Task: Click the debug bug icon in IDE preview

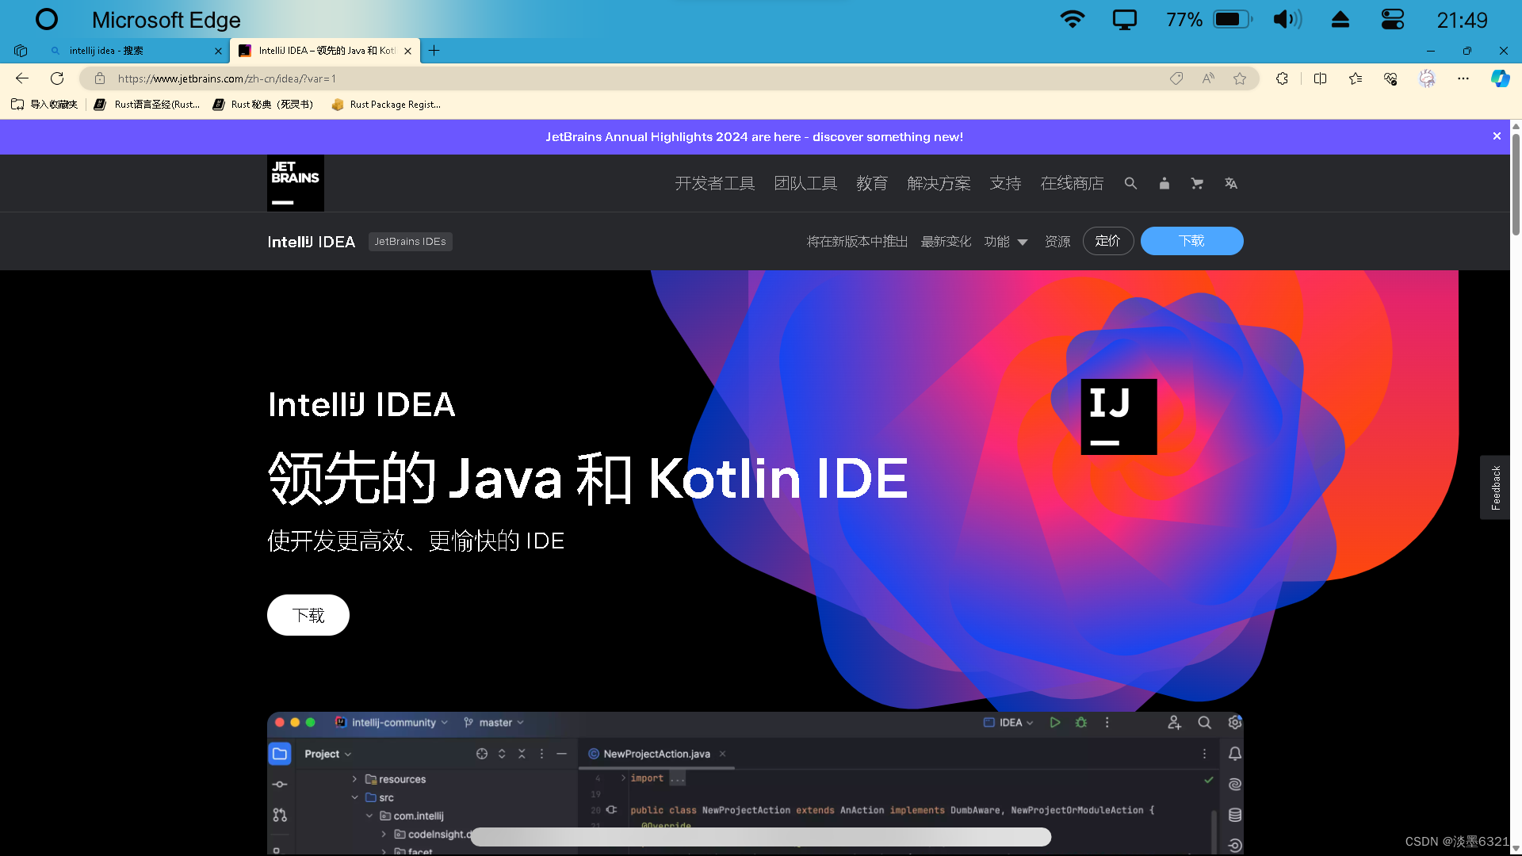Action: pyautogui.click(x=1081, y=723)
